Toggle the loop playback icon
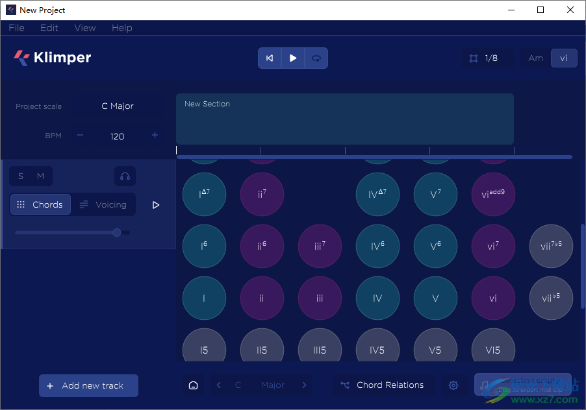Image resolution: width=586 pixels, height=410 pixels. 316,58
